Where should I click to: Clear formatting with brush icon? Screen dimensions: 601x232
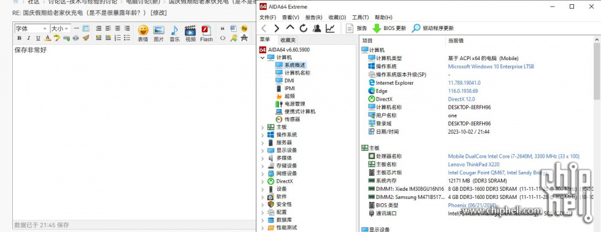pyautogui.click(x=85, y=38)
